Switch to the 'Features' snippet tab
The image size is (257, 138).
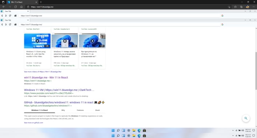[80, 110]
